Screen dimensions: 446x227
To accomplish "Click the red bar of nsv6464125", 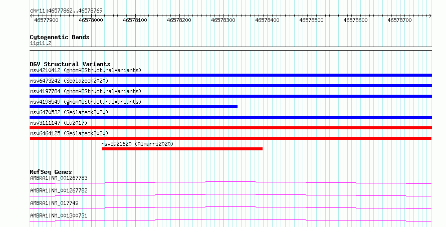I will (x=231, y=138).
